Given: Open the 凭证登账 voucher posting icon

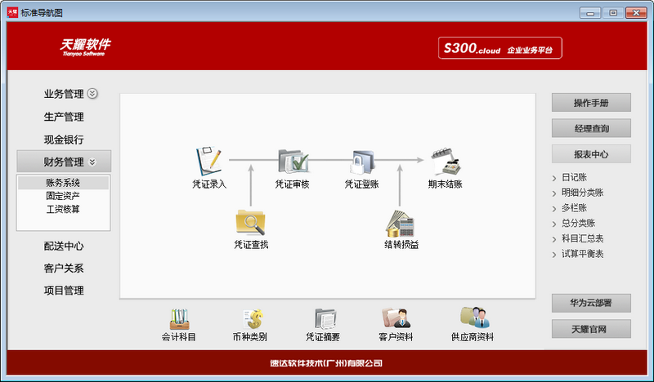Looking at the screenshot, I should click(361, 162).
